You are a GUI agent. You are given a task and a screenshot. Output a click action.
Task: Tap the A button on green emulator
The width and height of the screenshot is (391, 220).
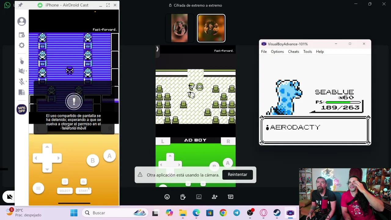click(x=228, y=163)
